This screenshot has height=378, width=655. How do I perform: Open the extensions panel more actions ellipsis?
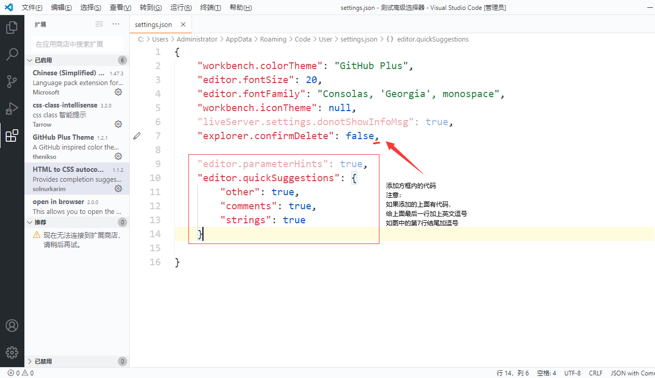(x=116, y=24)
